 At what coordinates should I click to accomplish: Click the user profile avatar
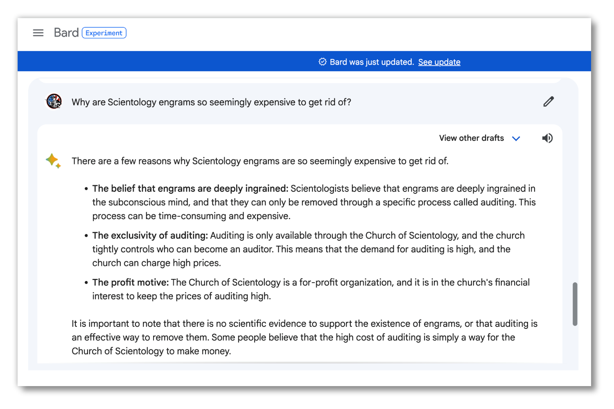(54, 101)
